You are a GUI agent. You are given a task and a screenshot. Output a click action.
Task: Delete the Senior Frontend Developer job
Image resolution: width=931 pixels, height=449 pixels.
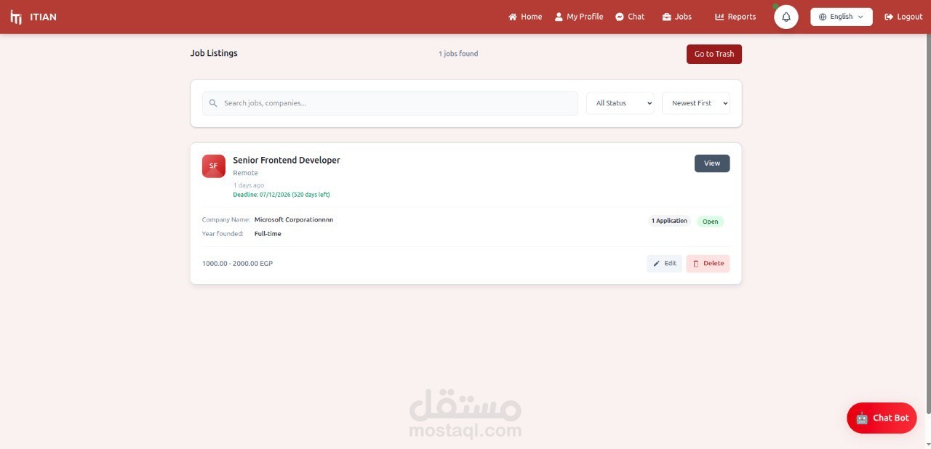pyautogui.click(x=708, y=264)
